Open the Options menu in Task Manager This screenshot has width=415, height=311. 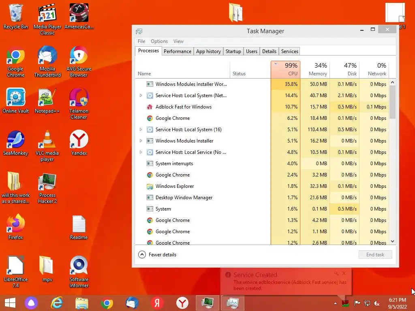point(159,41)
